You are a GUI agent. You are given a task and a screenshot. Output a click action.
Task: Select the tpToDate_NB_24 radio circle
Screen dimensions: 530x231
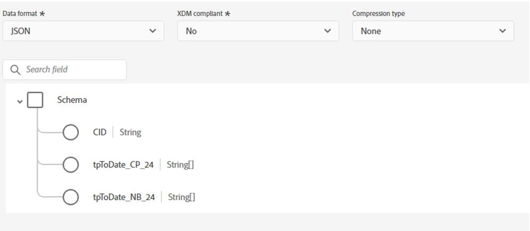71,197
